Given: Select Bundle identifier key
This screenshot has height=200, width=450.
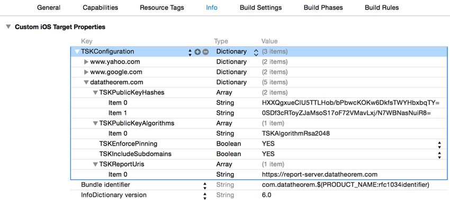Looking at the screenshot, I should (x=105, y=185).
